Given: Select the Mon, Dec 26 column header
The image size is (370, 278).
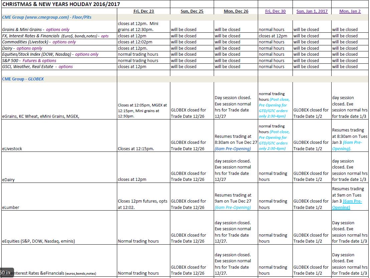Looking at the screenshot, I should pyautogui.click(x=236, y=11).
